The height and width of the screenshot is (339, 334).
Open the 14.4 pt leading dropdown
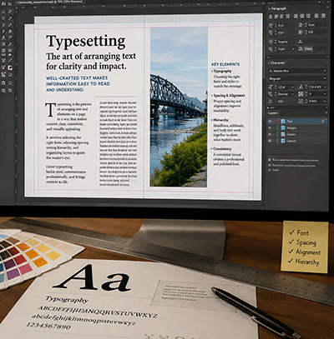click(325, 87)
